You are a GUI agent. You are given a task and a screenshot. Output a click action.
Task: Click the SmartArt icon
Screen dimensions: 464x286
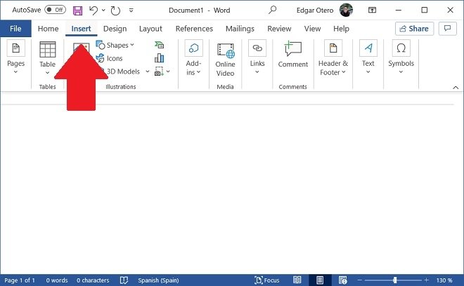click(159, 45)
